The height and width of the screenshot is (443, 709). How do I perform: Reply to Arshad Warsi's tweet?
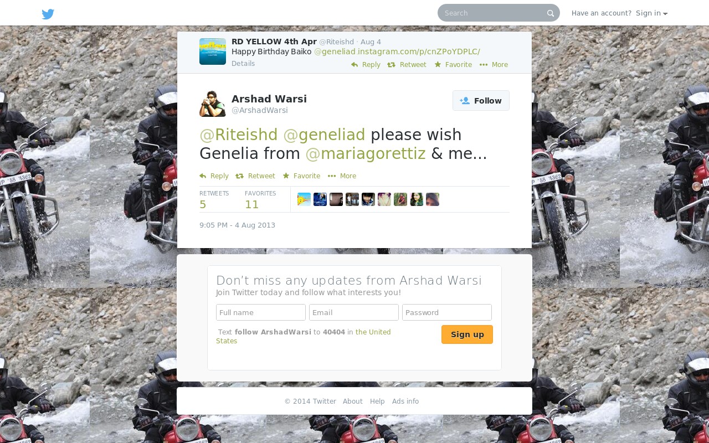coord(214,176)
